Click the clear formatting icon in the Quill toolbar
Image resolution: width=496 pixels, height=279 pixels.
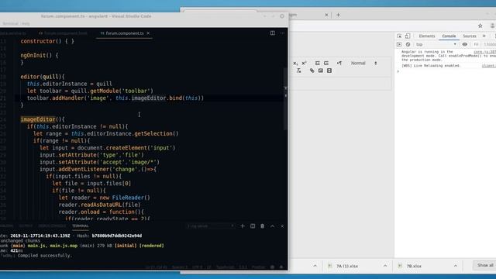pos(299,71)
